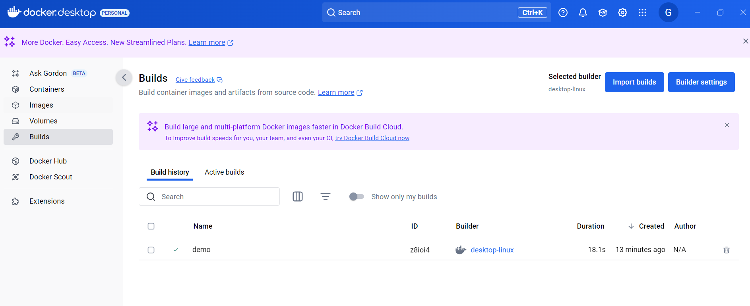The width and height of the screenshot is (750, 306).
Task: Click Give feedback link
Action: point(199,80)
